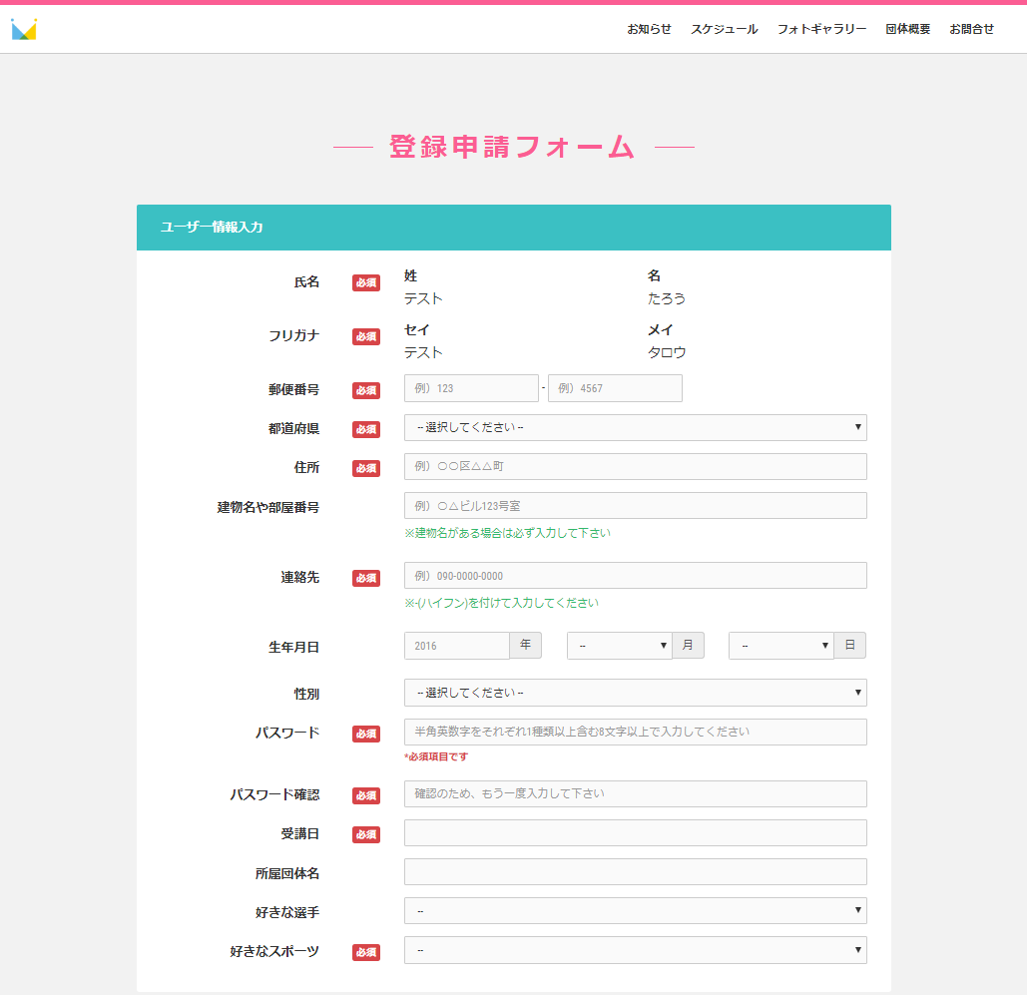Open the 好きな選手 dropdown
Viewport: 1027px width, 995px height.
click(x=635, y=910)
